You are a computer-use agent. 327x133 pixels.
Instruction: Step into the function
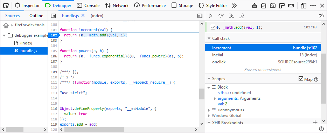point(231,16)
